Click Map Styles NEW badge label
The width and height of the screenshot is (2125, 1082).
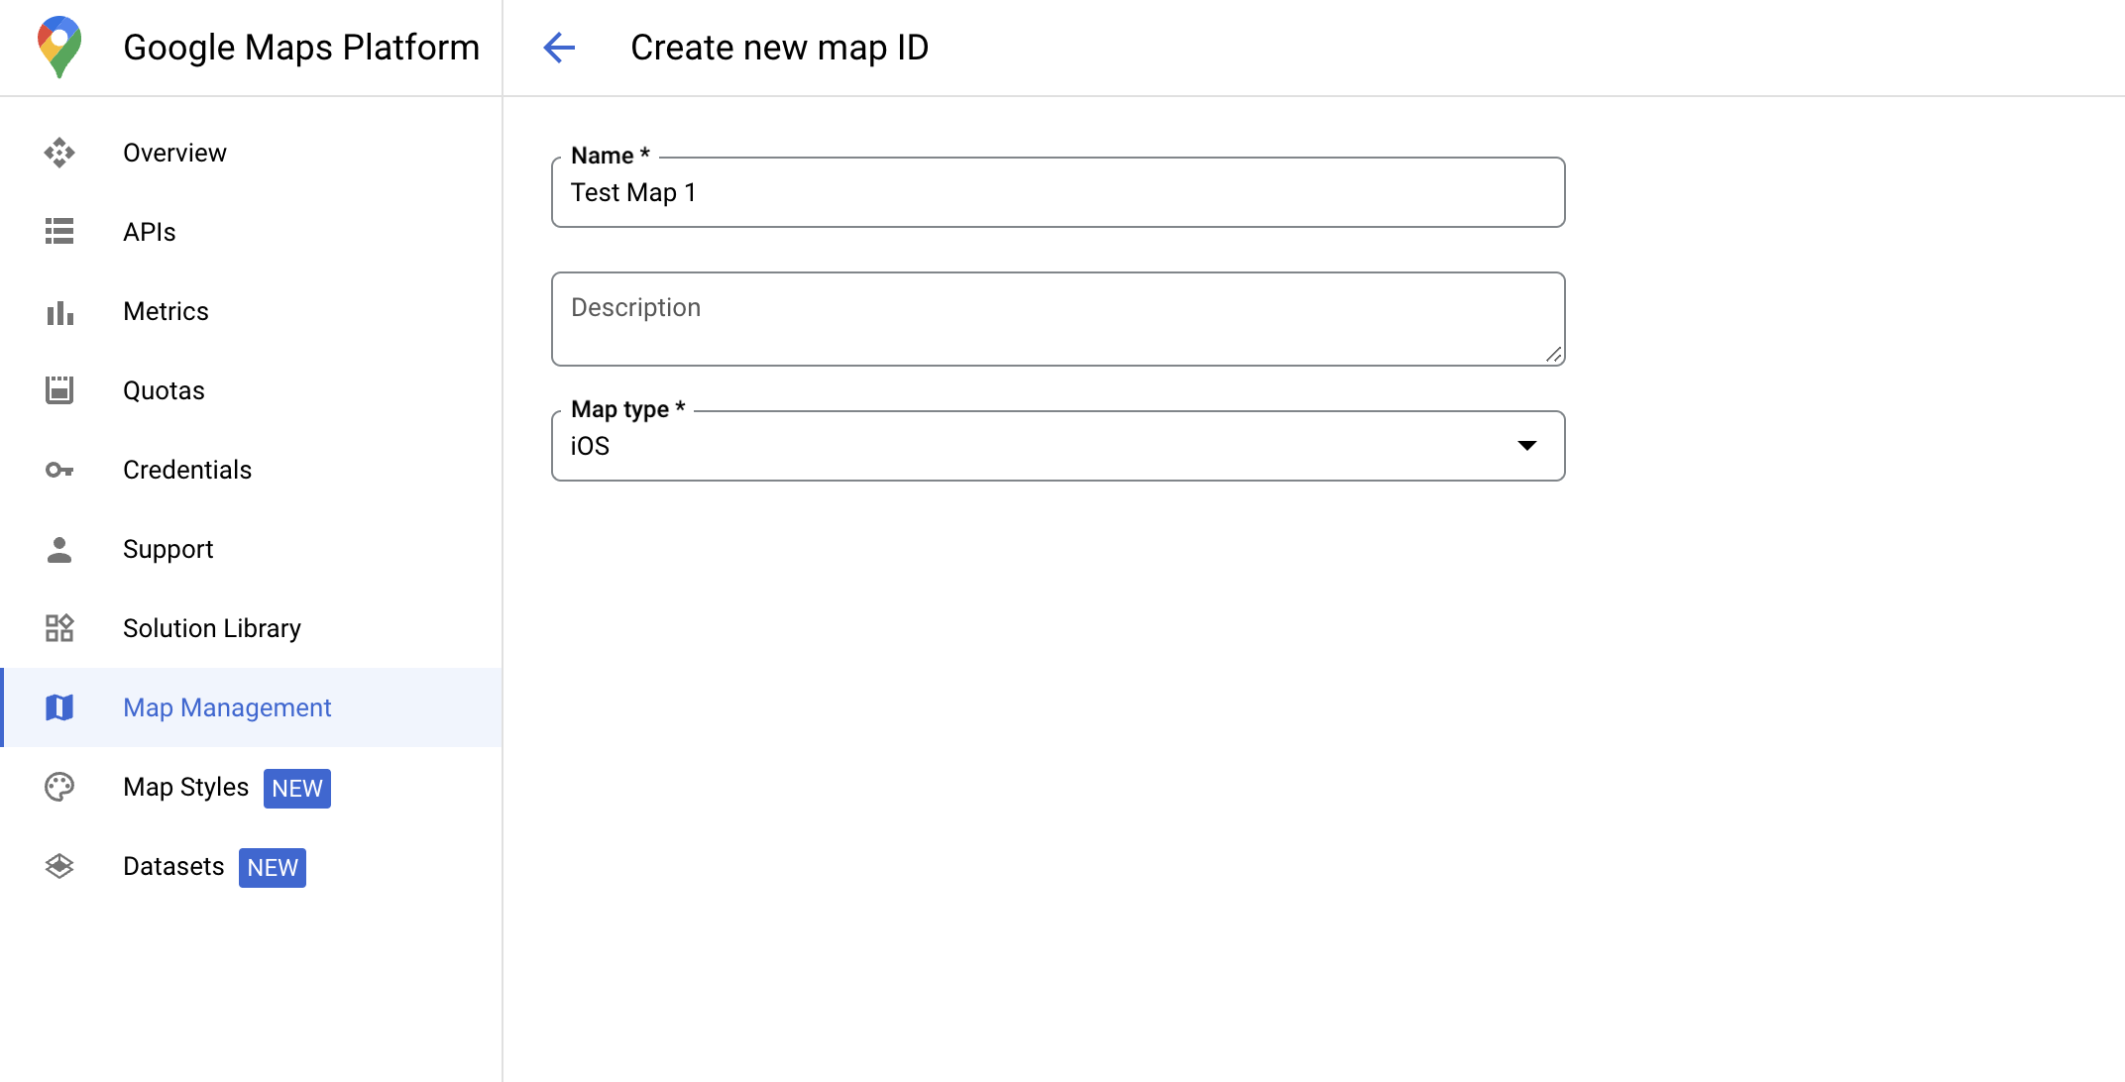tap(296, 788)
